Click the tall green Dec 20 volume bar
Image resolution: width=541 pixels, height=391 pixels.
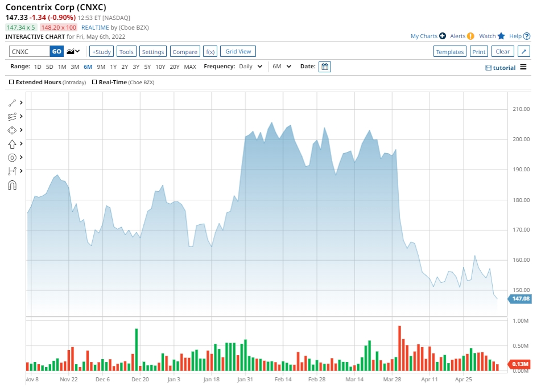pyautogui.click(x=137, y=349)
